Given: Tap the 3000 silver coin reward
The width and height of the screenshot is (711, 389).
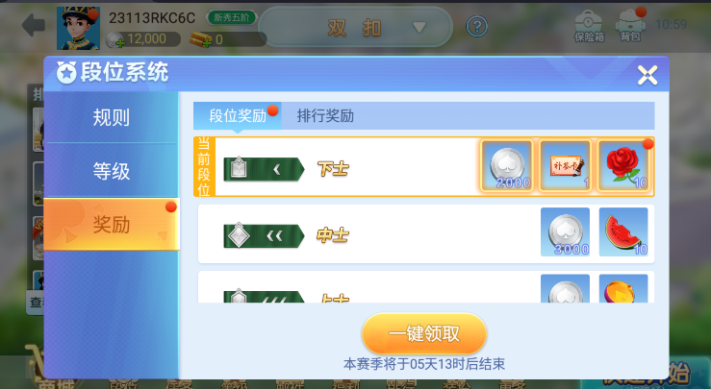Looking at the screenshot, I should pos(565,231).
